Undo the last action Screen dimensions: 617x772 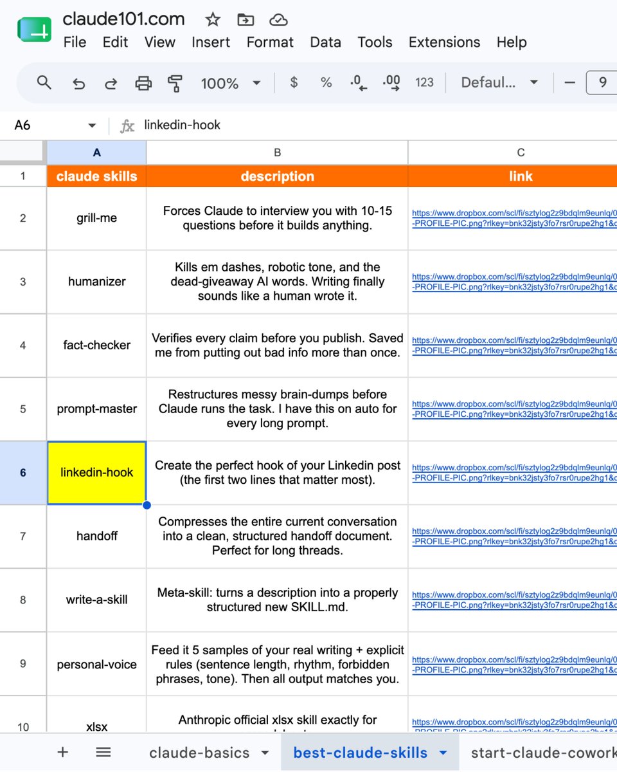[x=78, y=83]
